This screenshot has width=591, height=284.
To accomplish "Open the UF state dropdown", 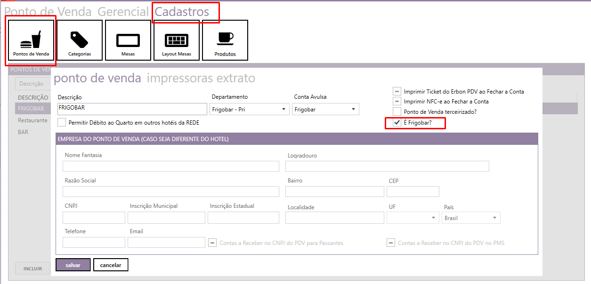I will (413, 218).
